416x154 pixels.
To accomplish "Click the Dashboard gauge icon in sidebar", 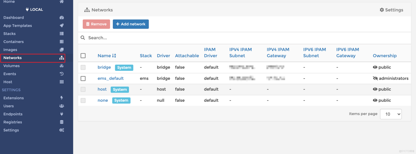I will coord(62,18).
